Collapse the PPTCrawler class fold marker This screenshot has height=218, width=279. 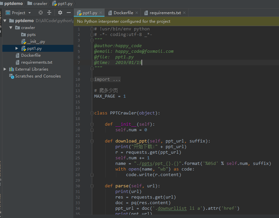[92, 113]
